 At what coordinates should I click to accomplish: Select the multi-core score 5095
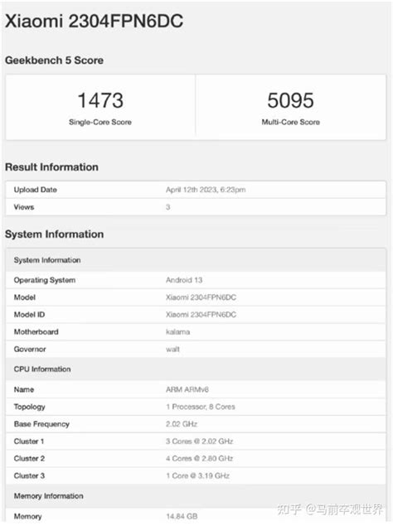pyautogui.click(x=290, y=100)
